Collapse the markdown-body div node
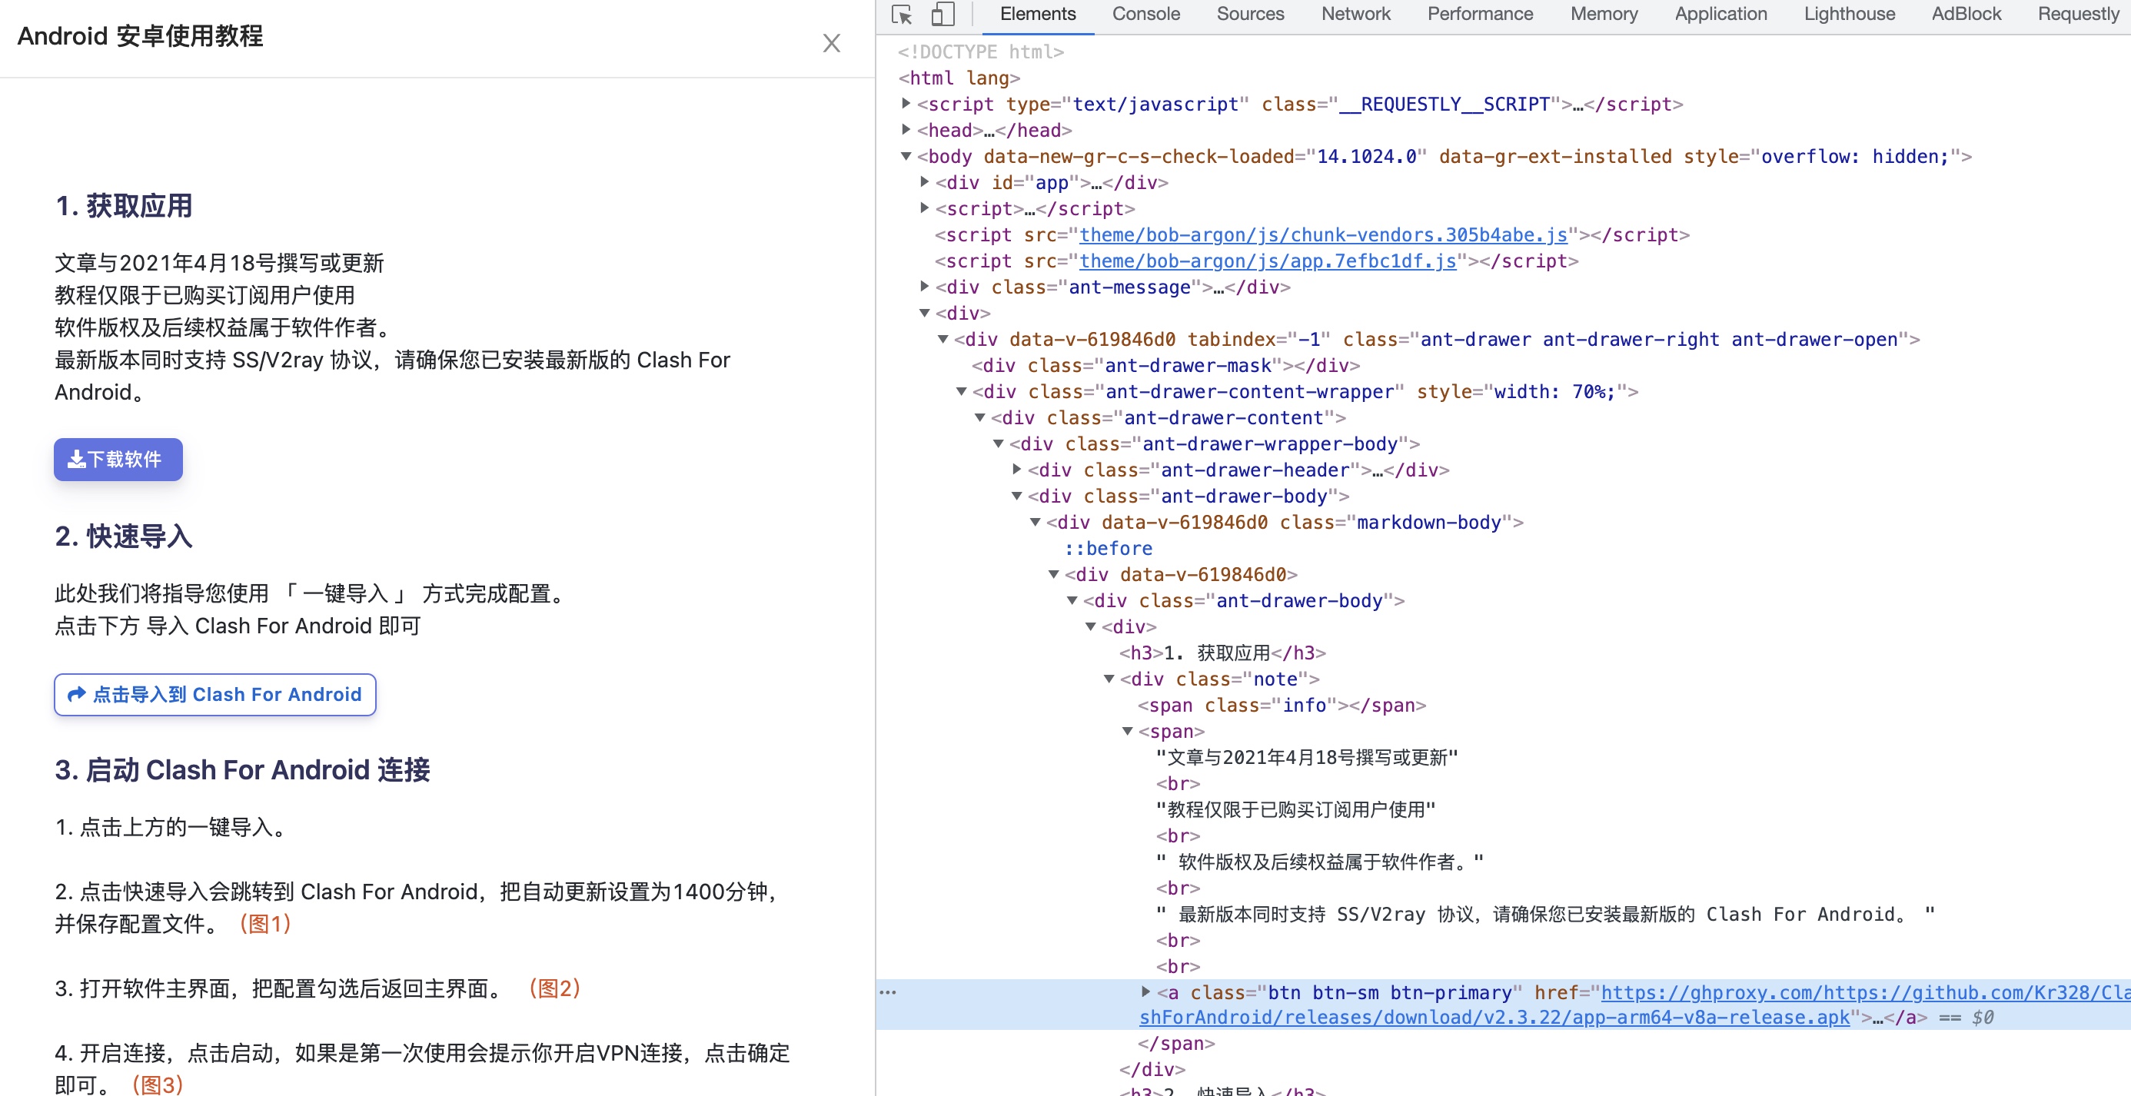This screenshot has width=2131, height=1096. (1035, 521)
